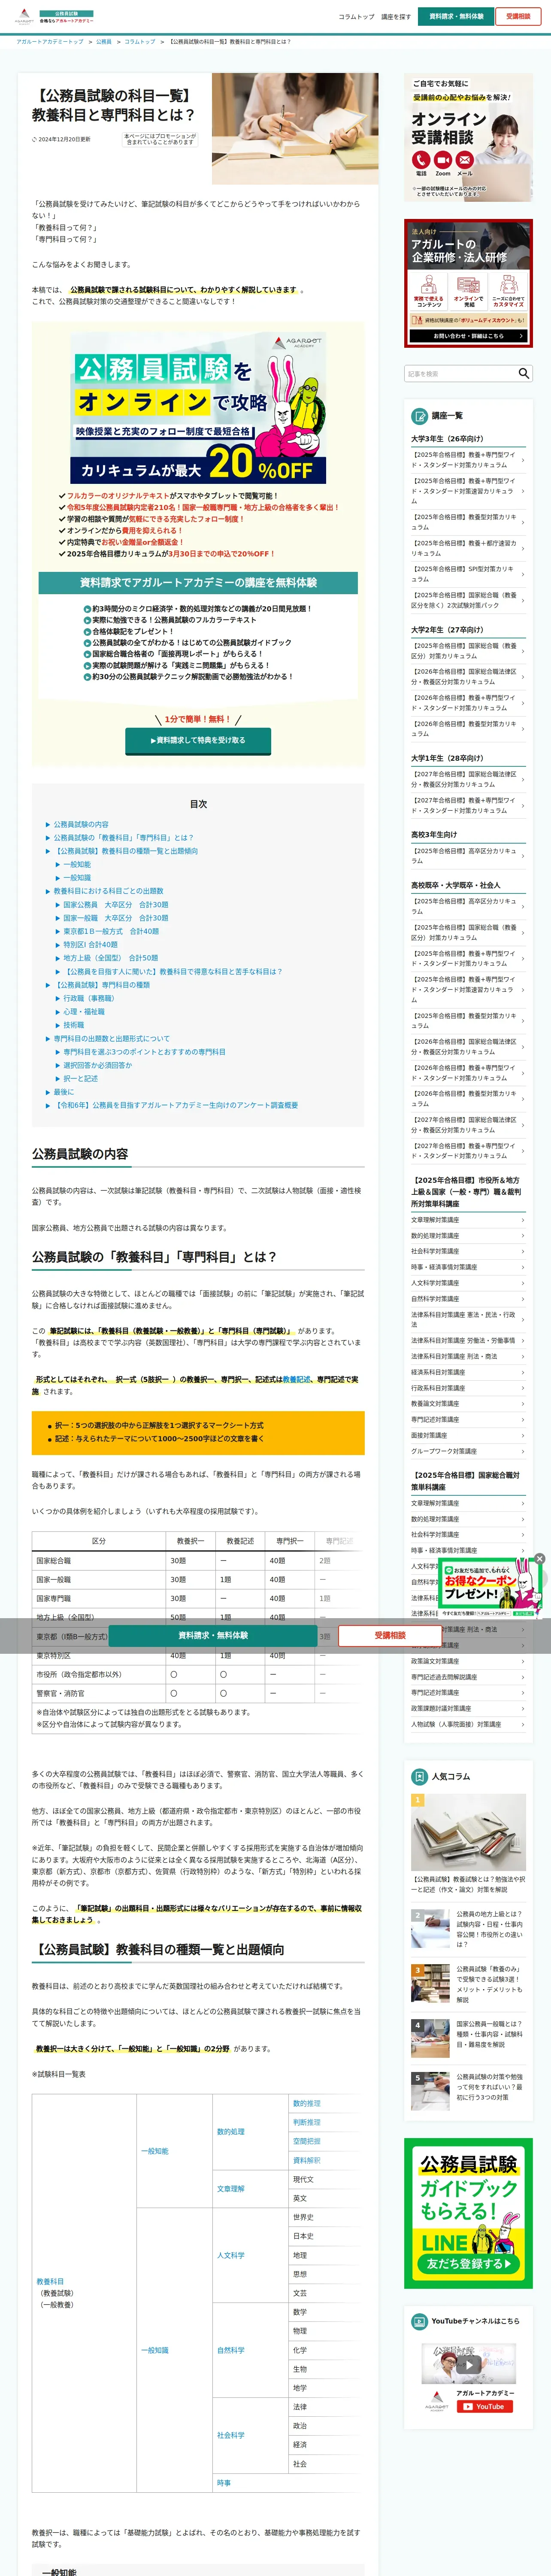This screenshot has height=2576, width=551.
Task: Click the red YouTube button
Action: (485, 2407)
